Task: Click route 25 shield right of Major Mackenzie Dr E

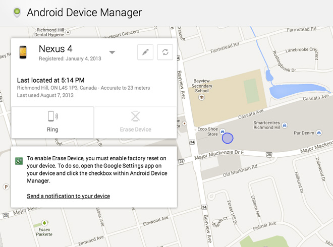Action: [269, 154]
